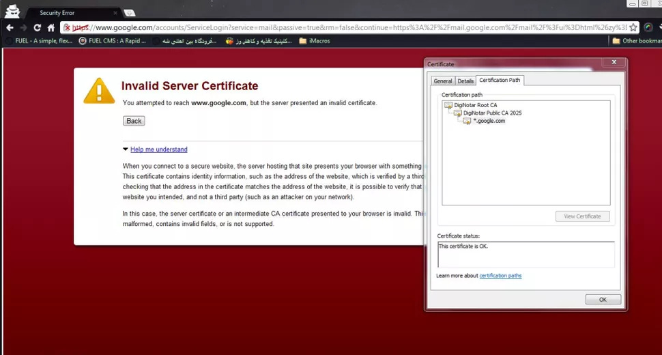Click the DigiNotar Public CA 2025 certificate icon
The height and width of the screenshot is (355, 662).
tap(458, 113)
